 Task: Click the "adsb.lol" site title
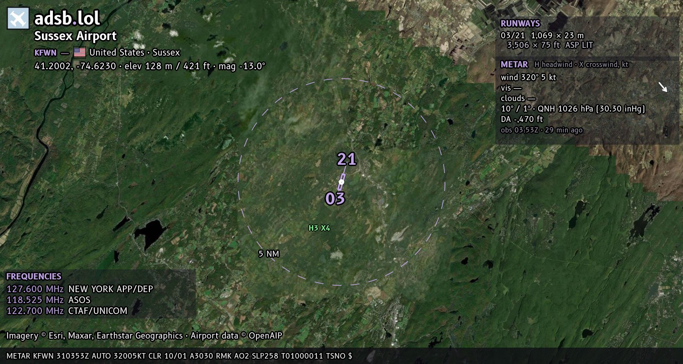(67, 19)
